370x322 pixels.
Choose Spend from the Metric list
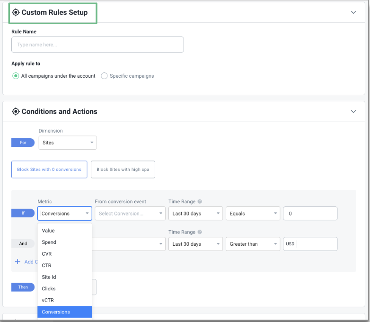(49, 242)
